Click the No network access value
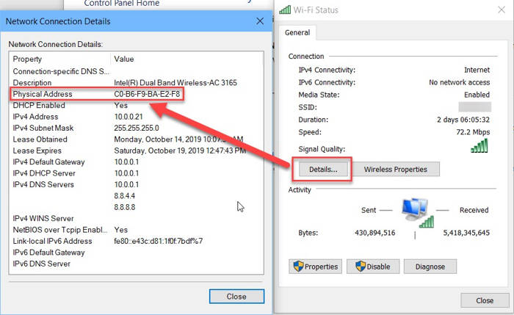This screenshot has width=514, height=315. coord(459,82)
